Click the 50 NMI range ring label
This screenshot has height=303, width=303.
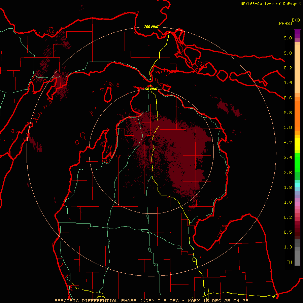click(151, 89)
